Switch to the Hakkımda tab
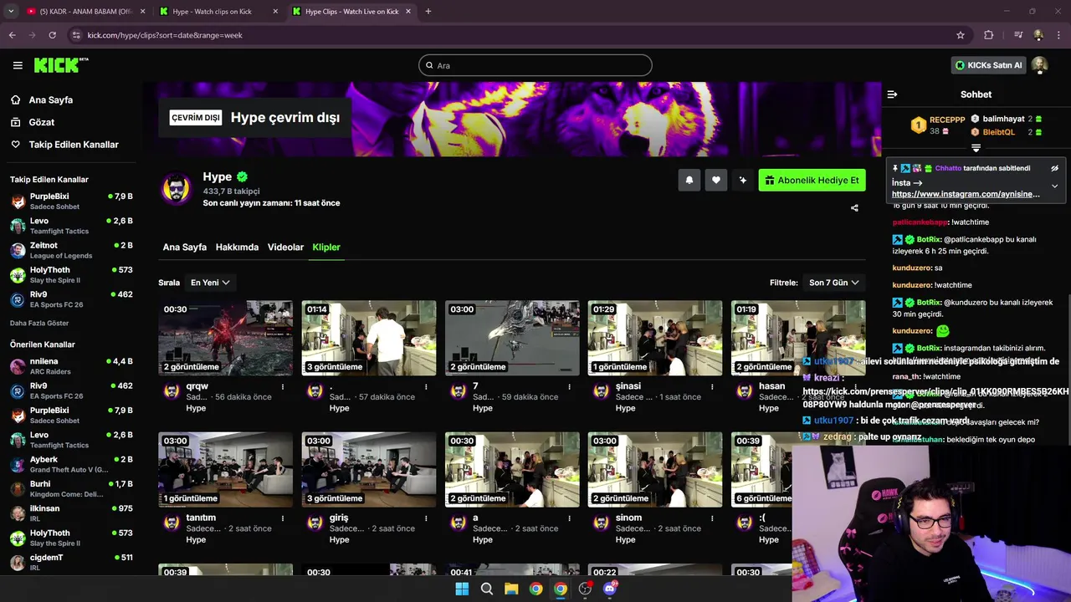The height and width of the screenshot is (602, 1071). pyautogui.click(x=237, y=247)
